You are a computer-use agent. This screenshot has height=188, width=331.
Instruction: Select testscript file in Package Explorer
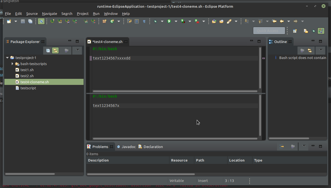click(28, 88)
